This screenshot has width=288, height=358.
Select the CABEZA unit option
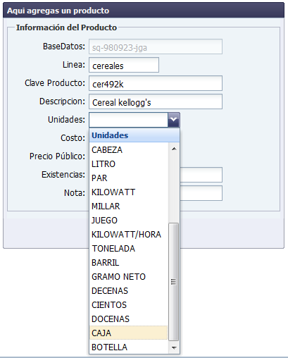[128, 149]
